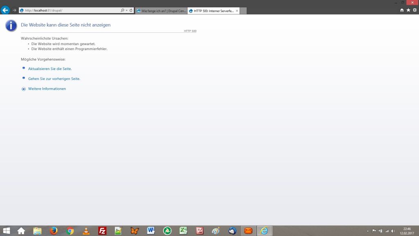Switch to the 'Wie fange ich an?' Drupal tab
419x236 pixels.
pos(161,11)
